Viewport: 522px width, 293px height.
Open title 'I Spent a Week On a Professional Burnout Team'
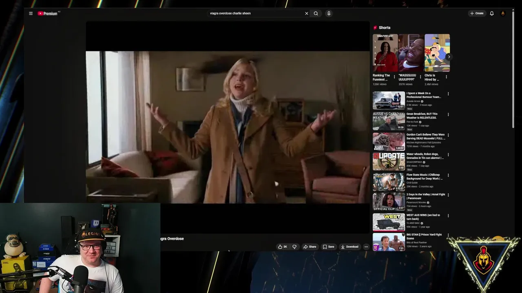pyautogui.click(x=424, y=95)
